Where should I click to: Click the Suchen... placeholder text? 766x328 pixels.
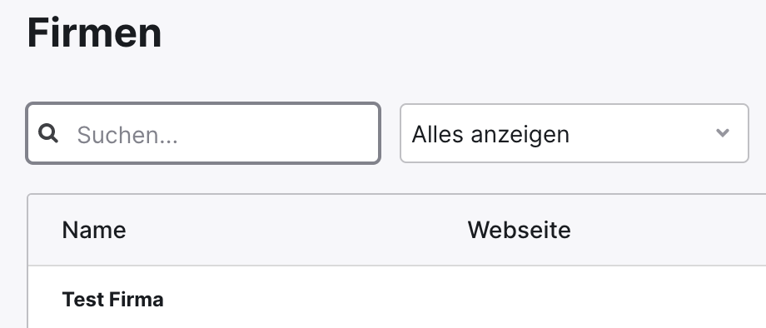127,135
